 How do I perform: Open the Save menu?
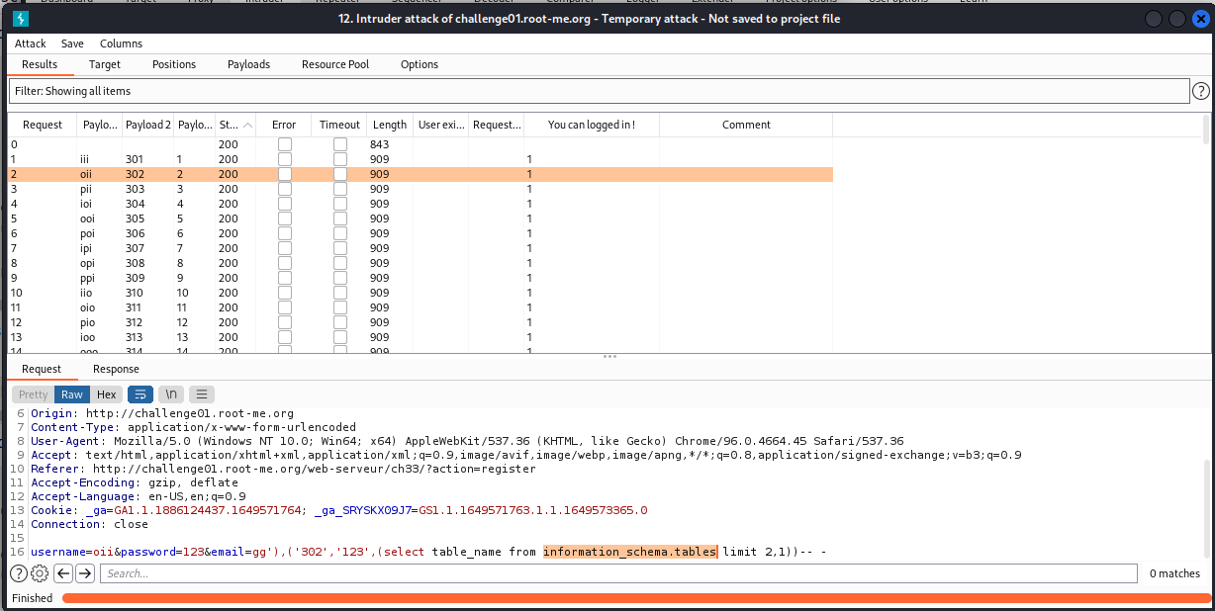pyautogui.click(x=72, y=44)
